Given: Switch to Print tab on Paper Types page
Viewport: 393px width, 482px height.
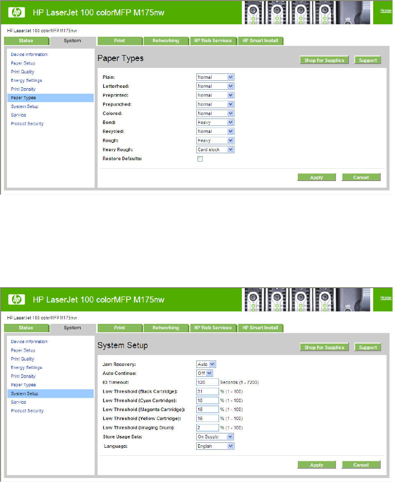Looking at the screenshot, I should click(x=120, y=41).
